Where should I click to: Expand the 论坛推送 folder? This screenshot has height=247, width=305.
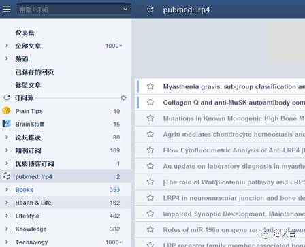coord(7,137)
